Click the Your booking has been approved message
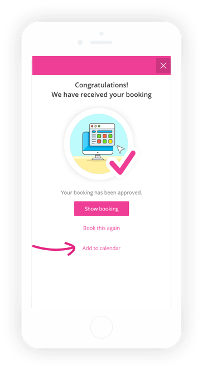Viewport: 203px width, 370px height. point(101,193)
